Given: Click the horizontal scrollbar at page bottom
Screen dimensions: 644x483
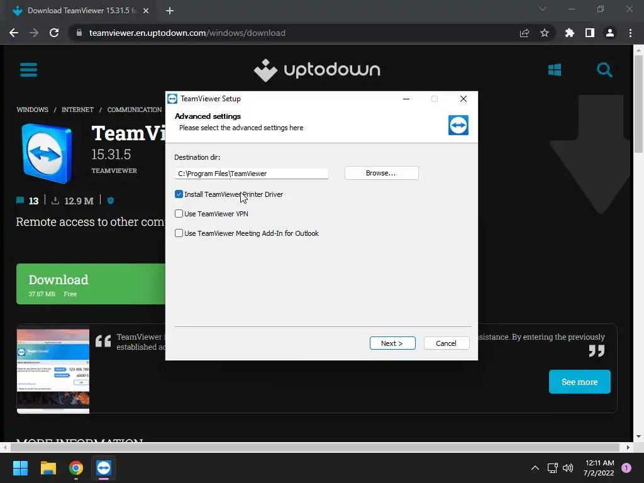Looking at the screenshot, I should (x=316, y=447).
